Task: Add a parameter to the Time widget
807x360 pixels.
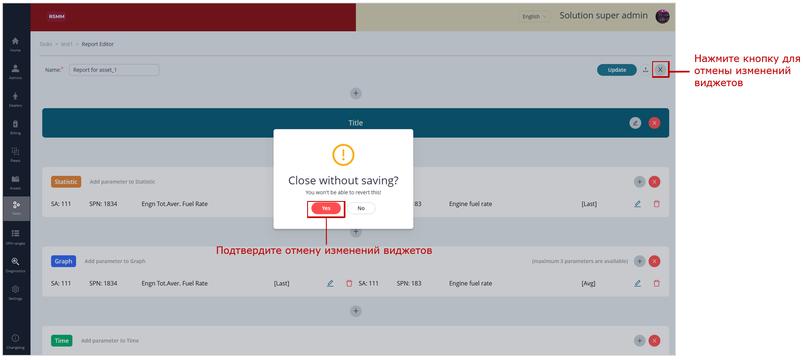Action: click(x=639, y=340)
